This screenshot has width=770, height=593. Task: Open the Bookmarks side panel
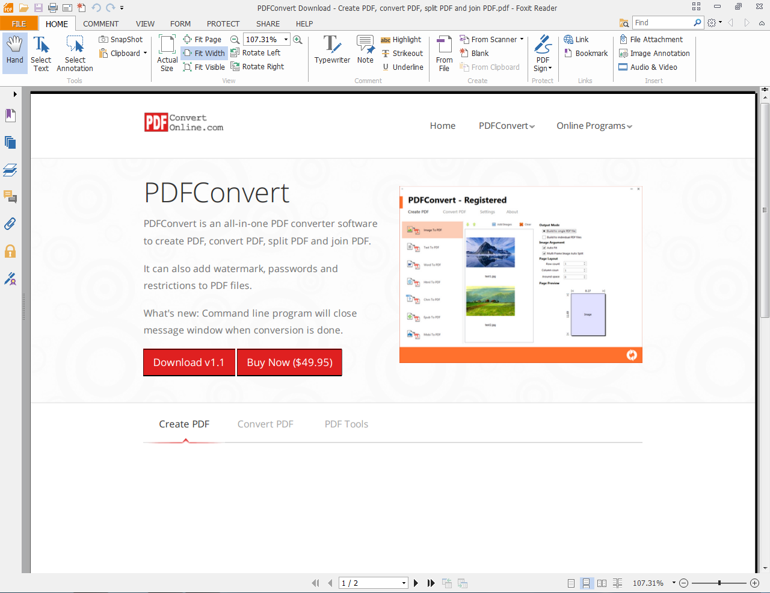[x=10, y=115]
